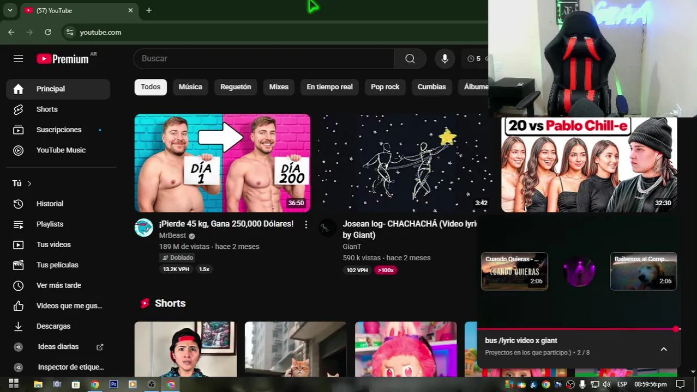Open Tus videos in sidebar
697x392 pixels.
[x=58, y=244]
